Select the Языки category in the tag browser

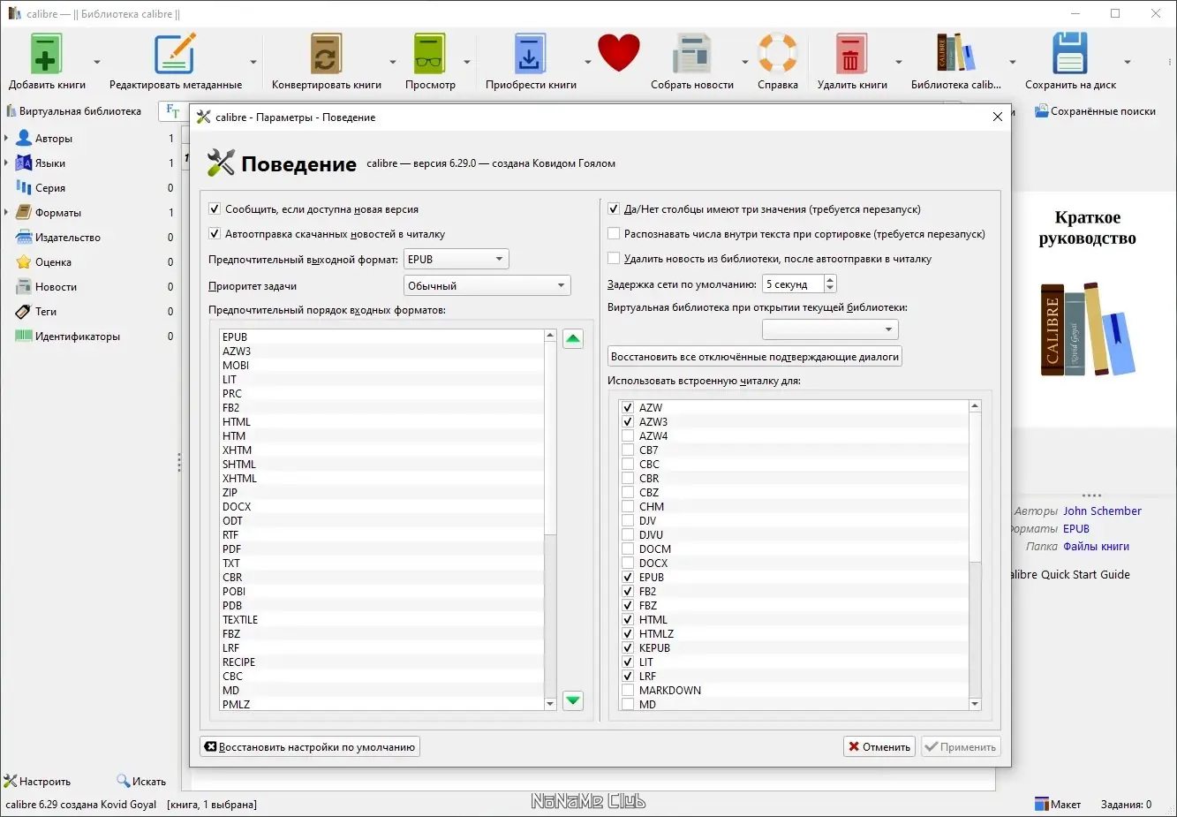(50, 163)
